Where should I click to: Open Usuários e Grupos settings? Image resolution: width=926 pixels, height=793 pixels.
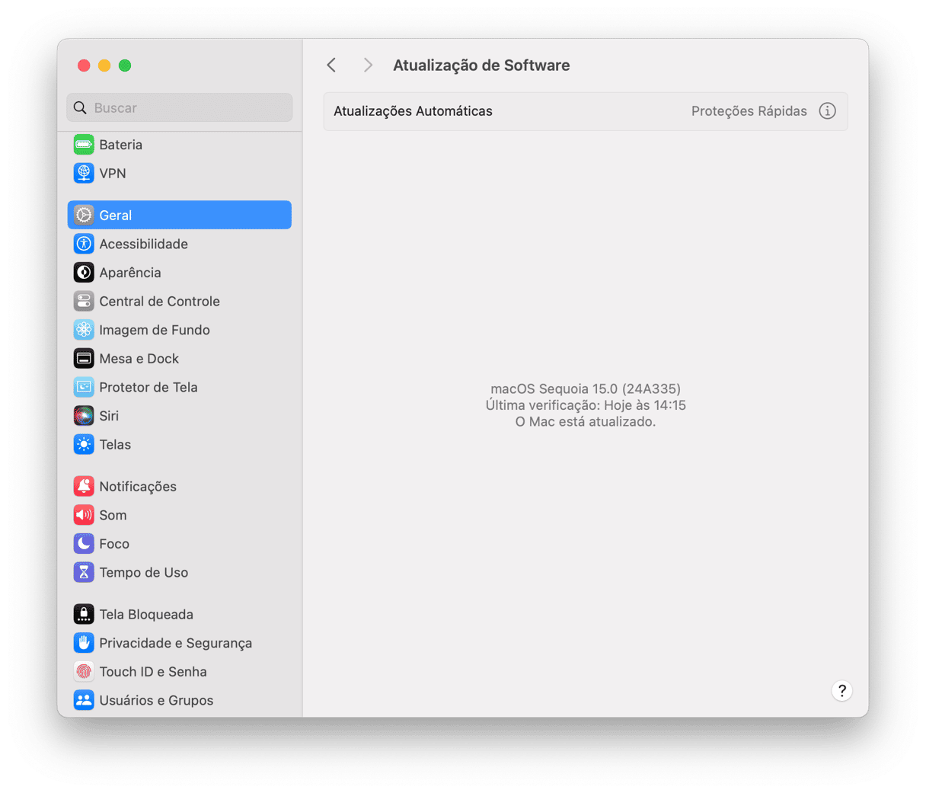click(156, 701)
